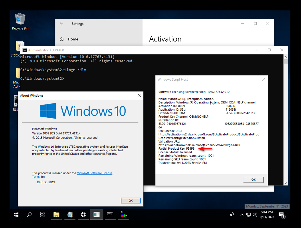Click the Activation heading in Settings
301x228 pixels.
point(165,39)
